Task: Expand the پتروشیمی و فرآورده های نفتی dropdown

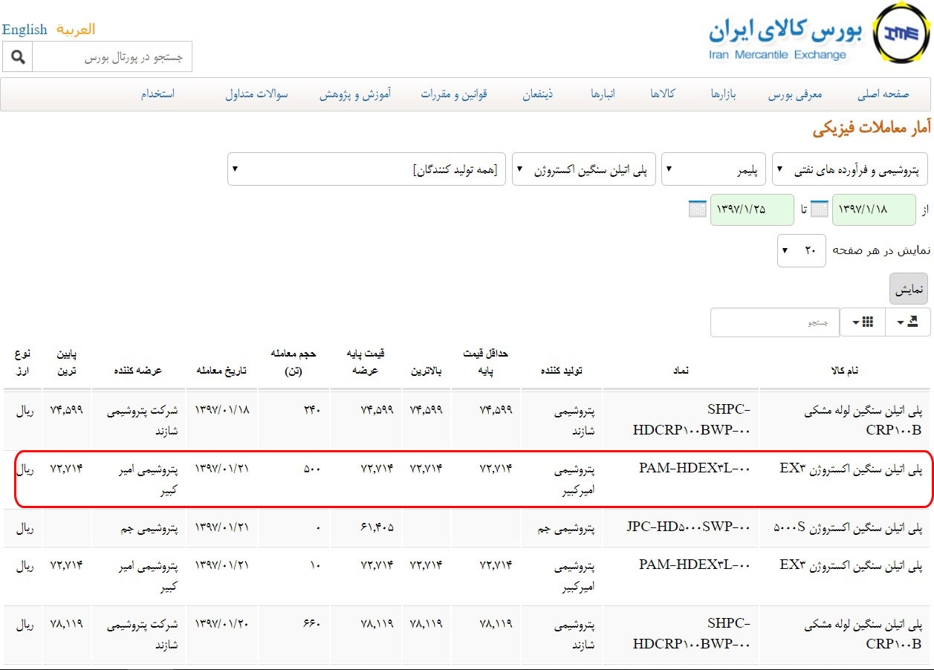Action: 849,169
